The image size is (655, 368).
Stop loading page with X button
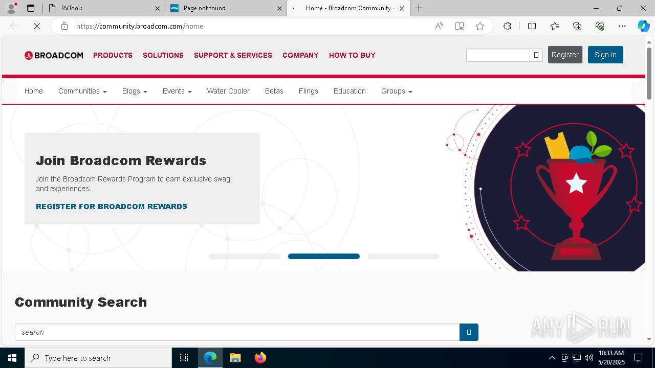click(x=37, y=26)
